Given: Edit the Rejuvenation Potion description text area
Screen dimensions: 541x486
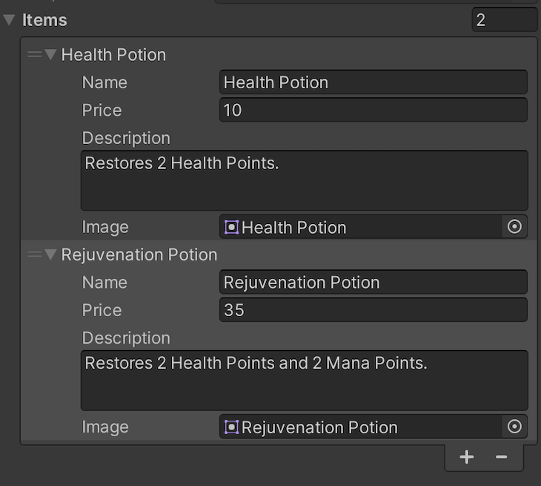Looking at the screenshot, I should (305, 381).
